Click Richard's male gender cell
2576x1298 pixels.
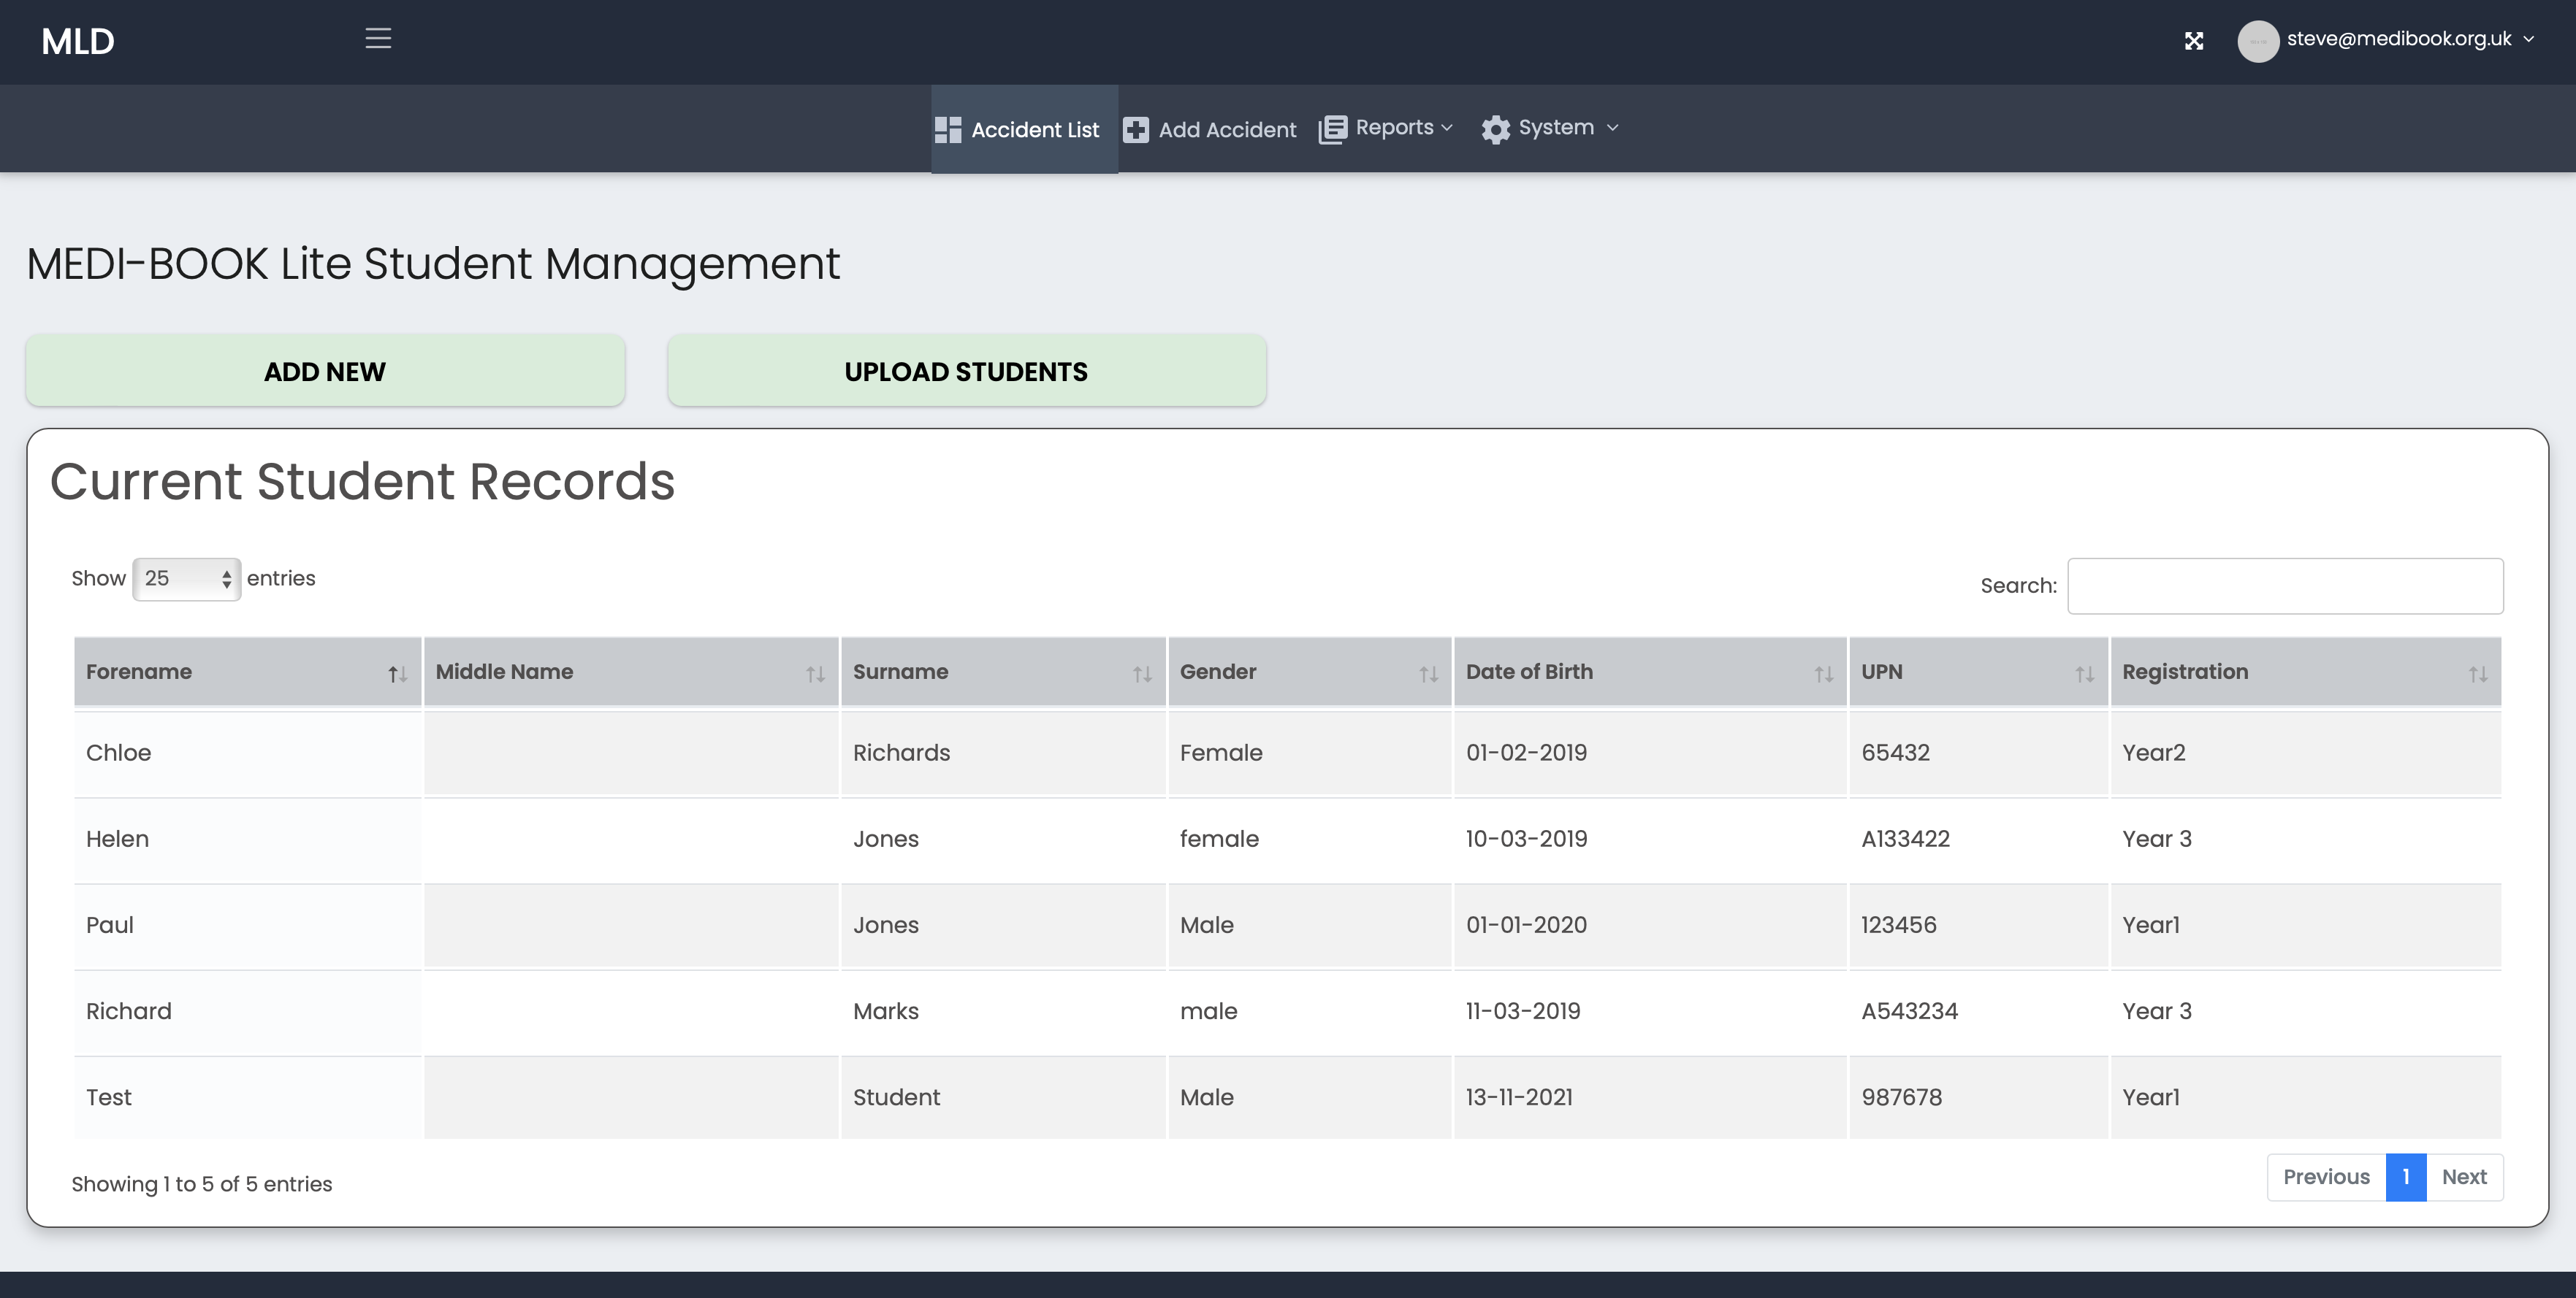tap(1310, 1011)
